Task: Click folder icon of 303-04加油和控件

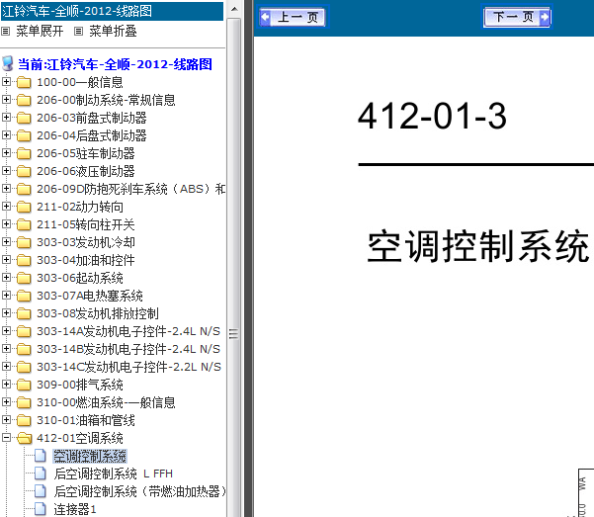Action: pyautogui.click(x=24, y=260)
